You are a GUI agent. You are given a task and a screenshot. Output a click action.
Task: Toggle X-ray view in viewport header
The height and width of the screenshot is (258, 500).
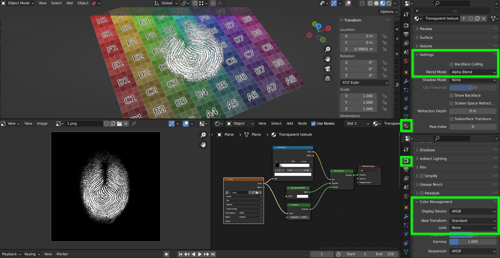pos(362,3)
